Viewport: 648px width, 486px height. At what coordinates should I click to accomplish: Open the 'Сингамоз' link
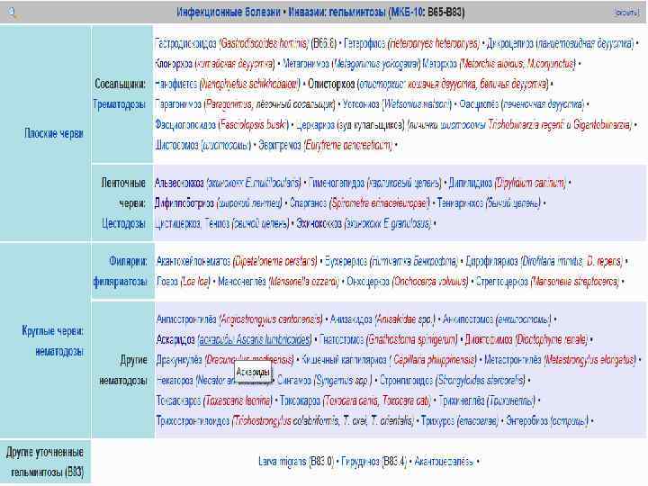click(294, 380)
